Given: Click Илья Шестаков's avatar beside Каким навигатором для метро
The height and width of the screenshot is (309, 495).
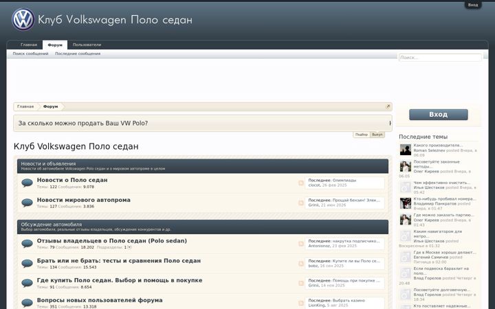Looking at the screenshot, I should pyautogui.click(x=406, y=236).
